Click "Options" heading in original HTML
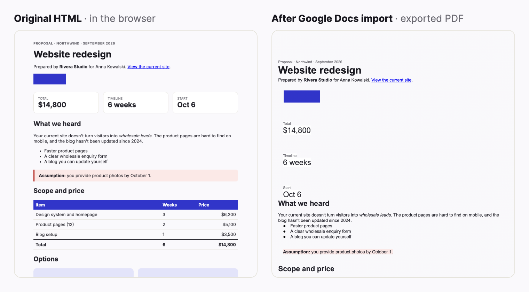The height and width of the screenshot is (292, 529). click(x=46, y=259)
